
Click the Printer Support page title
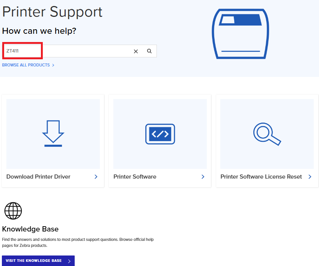tap(52, 12)
